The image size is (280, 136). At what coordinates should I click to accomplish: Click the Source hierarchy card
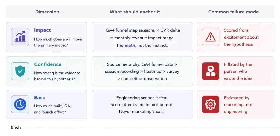[x=142, y=71]
